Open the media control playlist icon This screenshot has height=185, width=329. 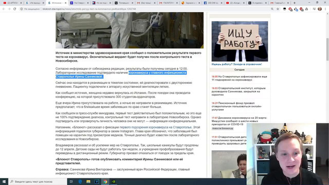(x=314, y=9)
